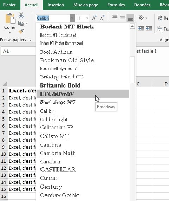Screen dimensions: 169x201
Task: Click the wrap text ab icon
Action: [x=160, y=18]
